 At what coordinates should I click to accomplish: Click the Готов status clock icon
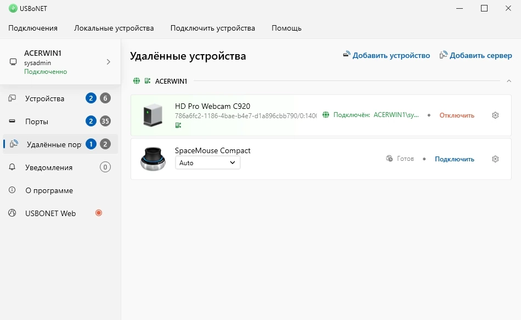tap(389, 159)
